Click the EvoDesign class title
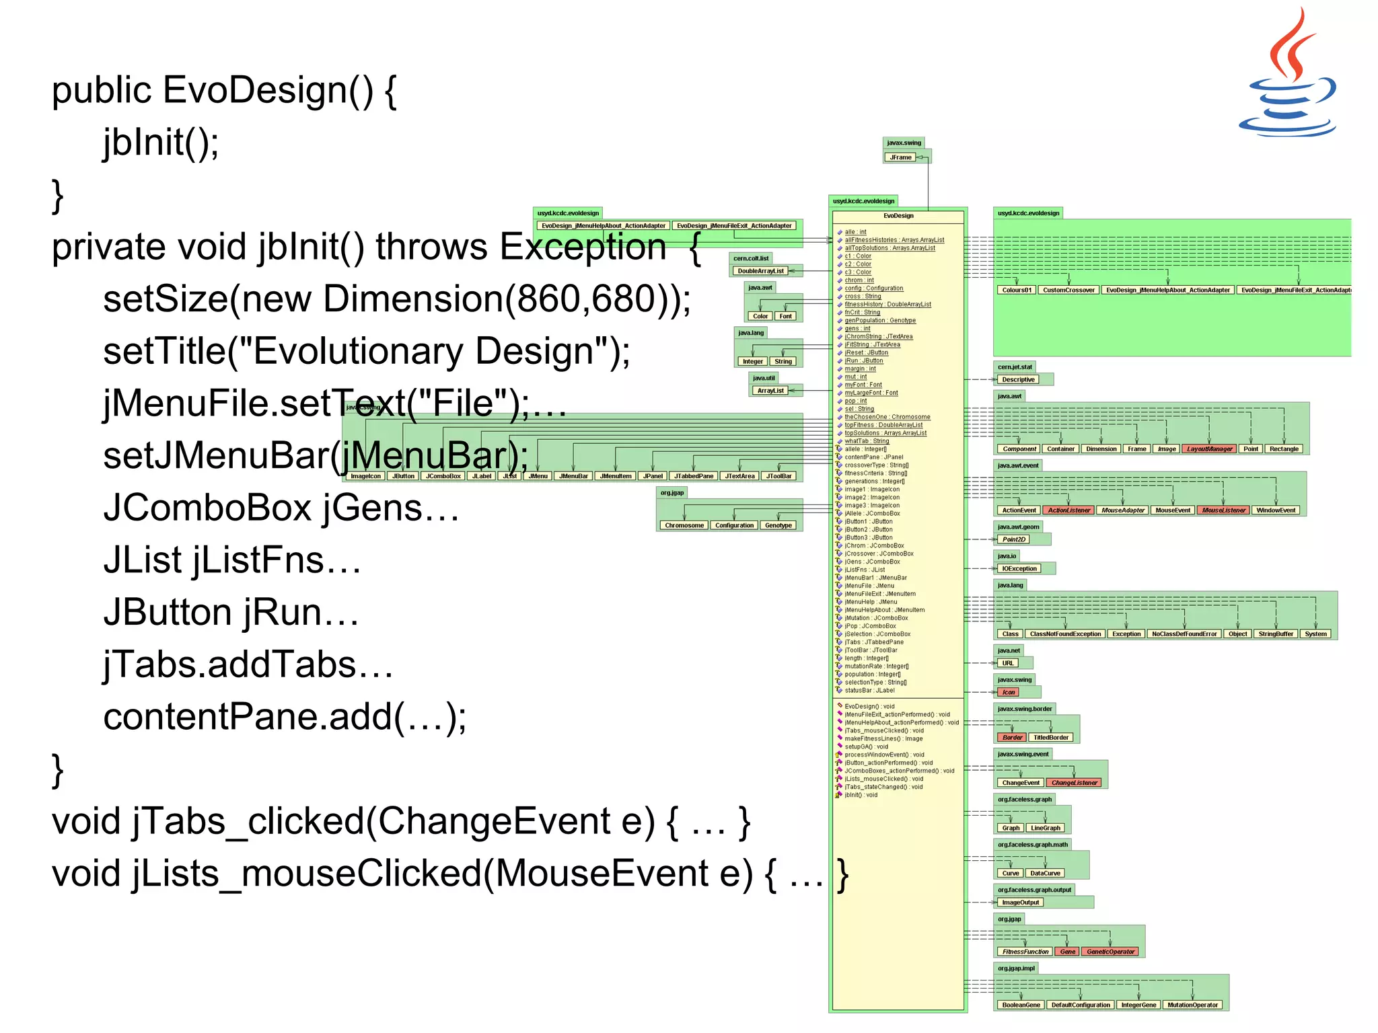The height and width of the screenshot is (1033, 1378). (x=898, y=216)
